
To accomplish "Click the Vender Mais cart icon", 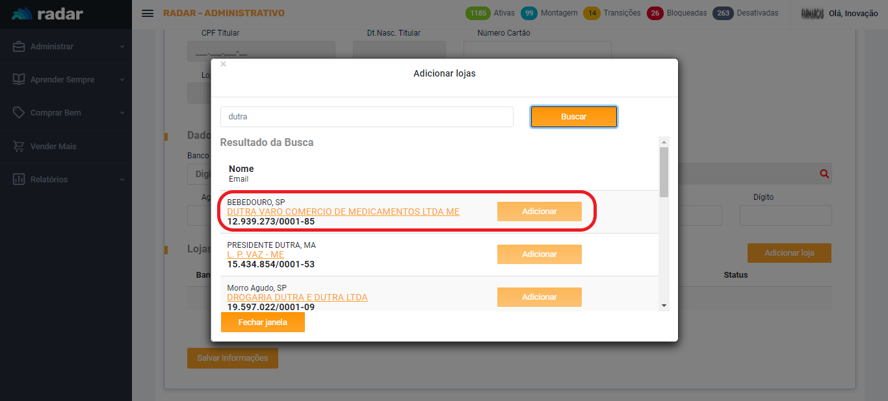I will point(19,147).
